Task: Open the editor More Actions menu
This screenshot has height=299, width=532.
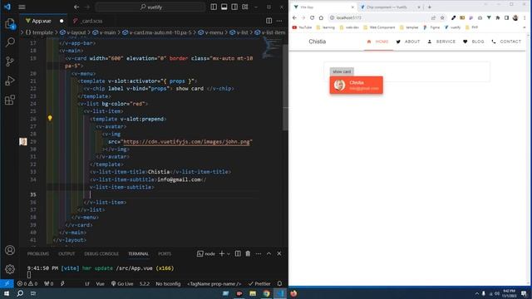Action: pos(279,21)
